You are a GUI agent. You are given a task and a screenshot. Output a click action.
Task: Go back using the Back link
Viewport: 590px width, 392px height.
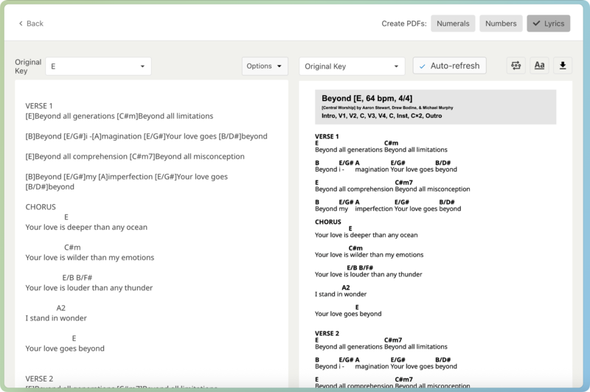(x=31, y=24)
